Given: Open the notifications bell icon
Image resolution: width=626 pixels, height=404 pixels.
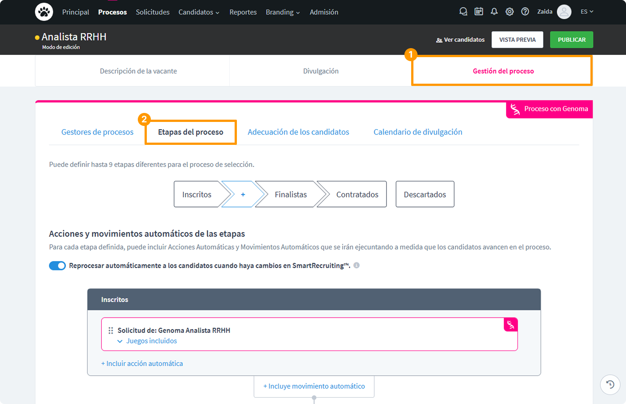Looking at the screenshot, I should [494, 11].
